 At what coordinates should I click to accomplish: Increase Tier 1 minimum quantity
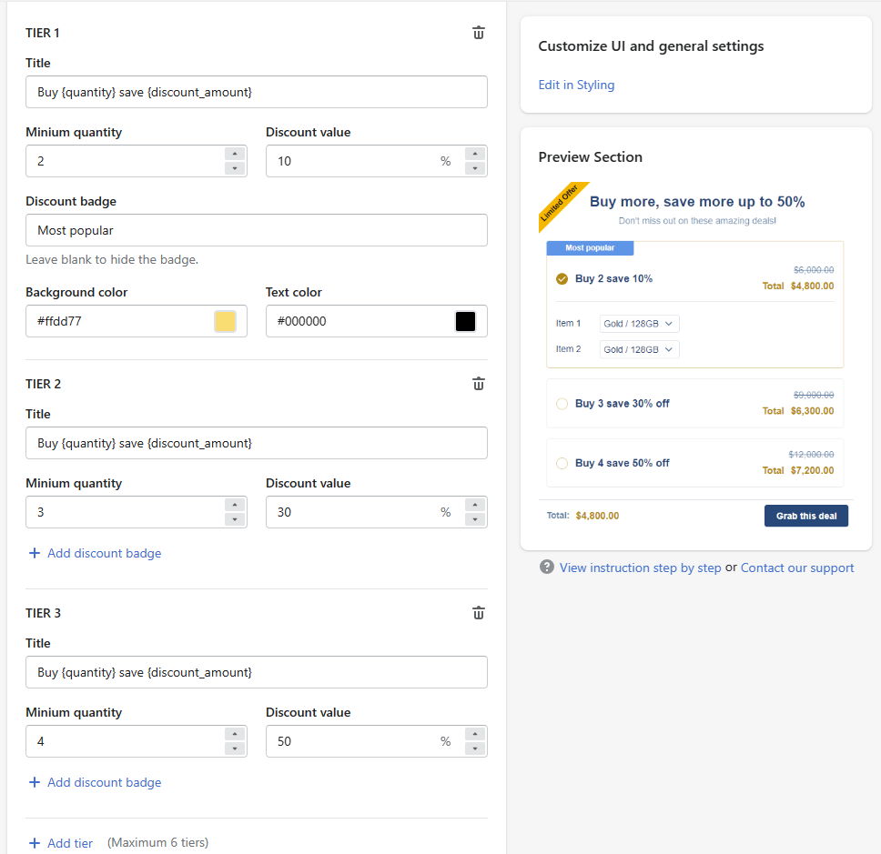pos(235,154)
